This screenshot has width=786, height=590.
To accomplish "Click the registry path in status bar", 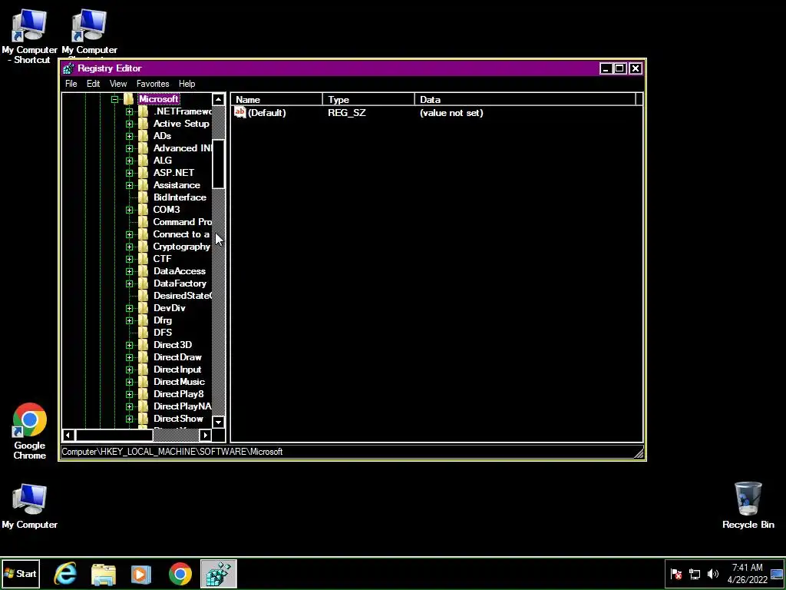I will [172, 452].
